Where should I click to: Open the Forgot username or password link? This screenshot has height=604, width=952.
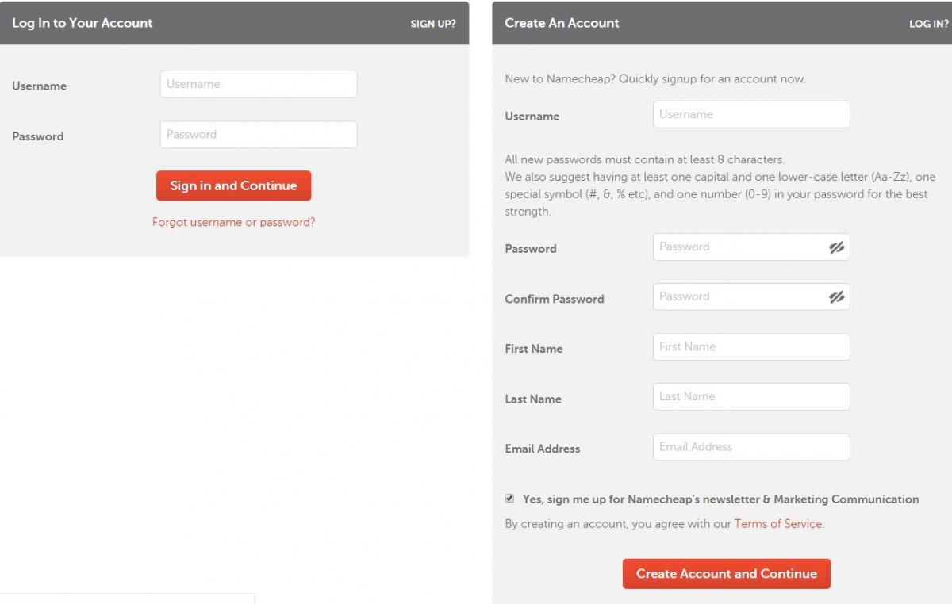[x=233, y=222]
